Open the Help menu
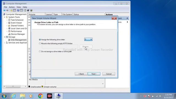This screenshot has width=176, height=99. (x=25, y=7)
